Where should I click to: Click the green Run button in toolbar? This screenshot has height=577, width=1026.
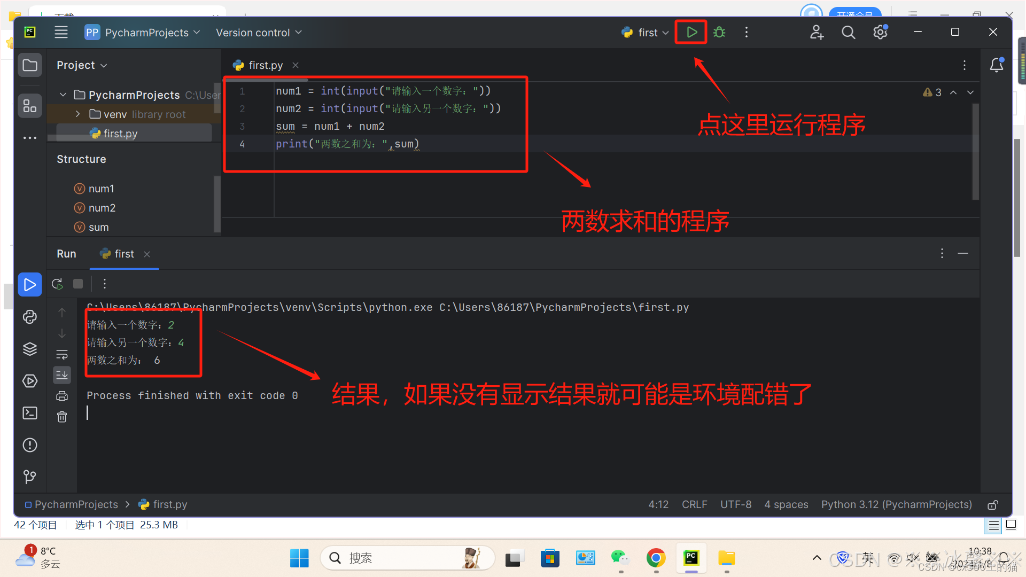(x=691, y=33)
